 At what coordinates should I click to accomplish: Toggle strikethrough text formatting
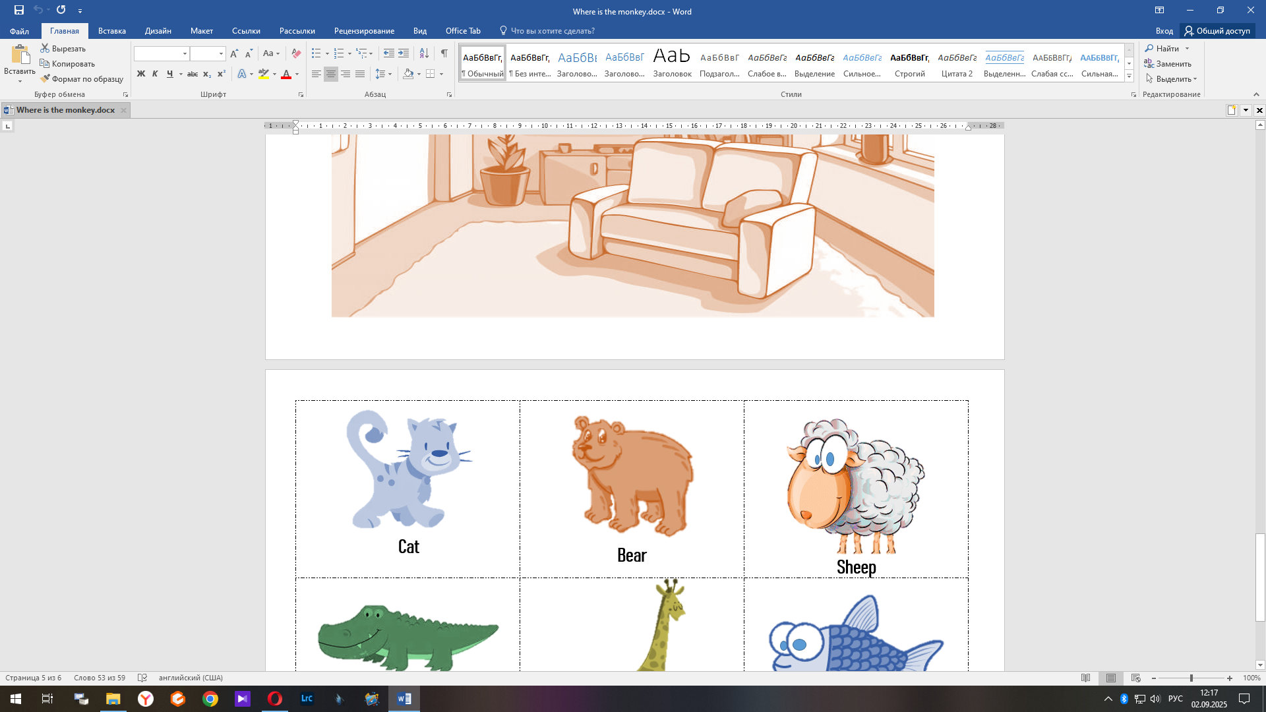coord(193,74)
